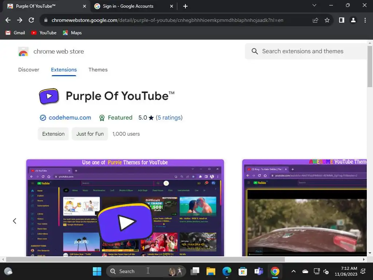Click the Chrome Web Store logo
The height and width of the screenshot is (280, 373).
point(23,51)
